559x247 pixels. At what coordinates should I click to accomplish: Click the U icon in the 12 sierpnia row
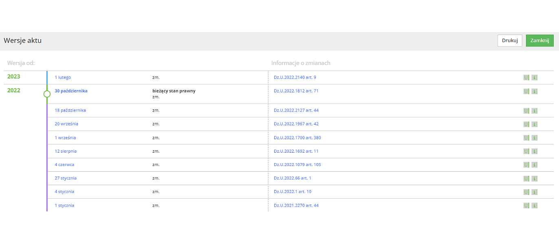[x=526, y=151]
